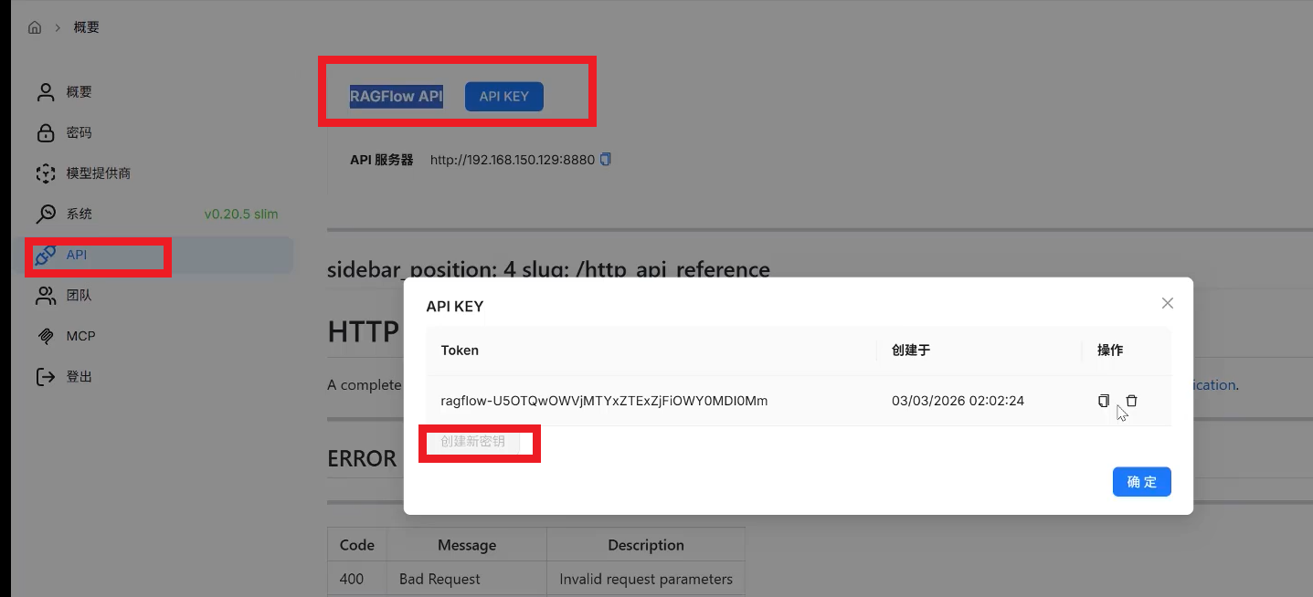
Task: Copy the API server URL
Action: coord(605,160)
